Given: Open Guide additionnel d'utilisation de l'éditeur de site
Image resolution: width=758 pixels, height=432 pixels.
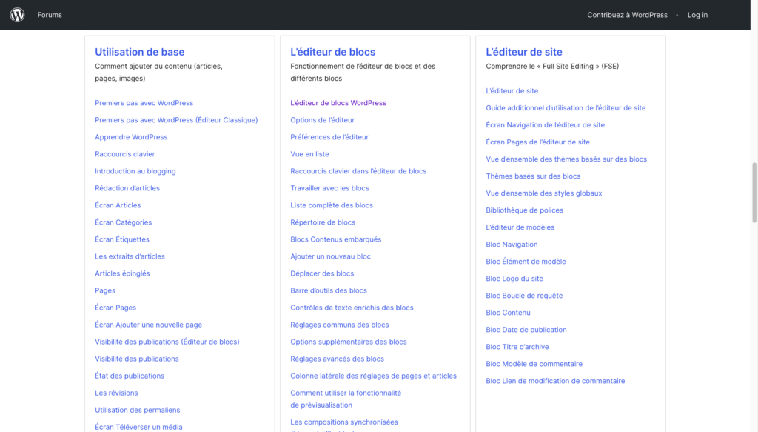Looking at the screenshot, I should 566,108.
